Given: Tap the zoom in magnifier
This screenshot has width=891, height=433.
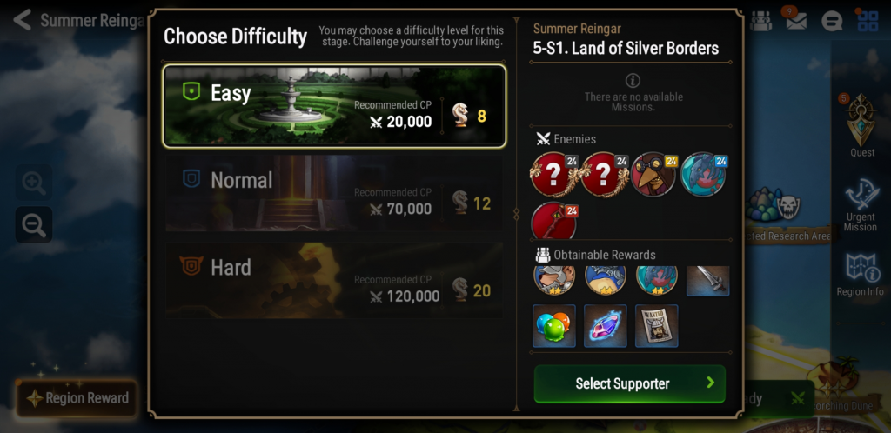Looking at the screenshot, I should pyautogui.click(x=34, y=183).
